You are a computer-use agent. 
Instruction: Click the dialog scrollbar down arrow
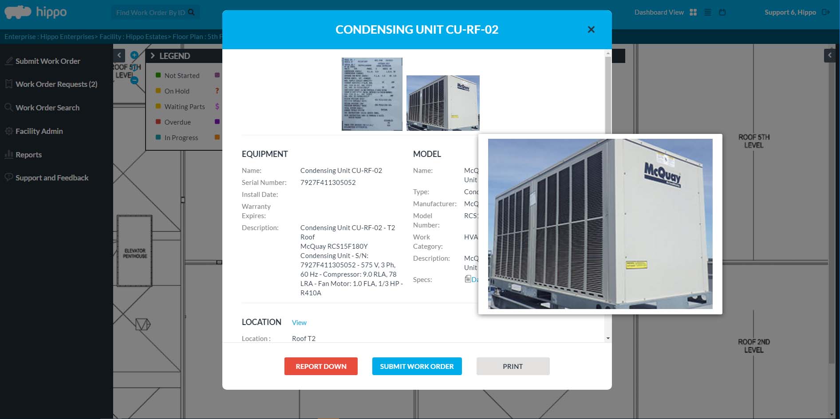tap(608, 338)
